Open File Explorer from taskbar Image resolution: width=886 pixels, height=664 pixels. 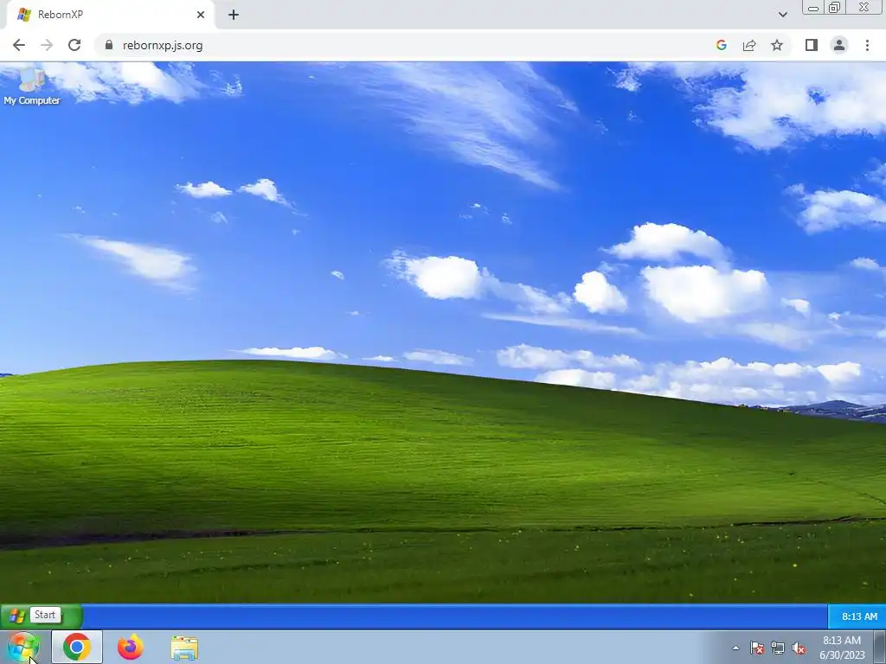point(184,648)
